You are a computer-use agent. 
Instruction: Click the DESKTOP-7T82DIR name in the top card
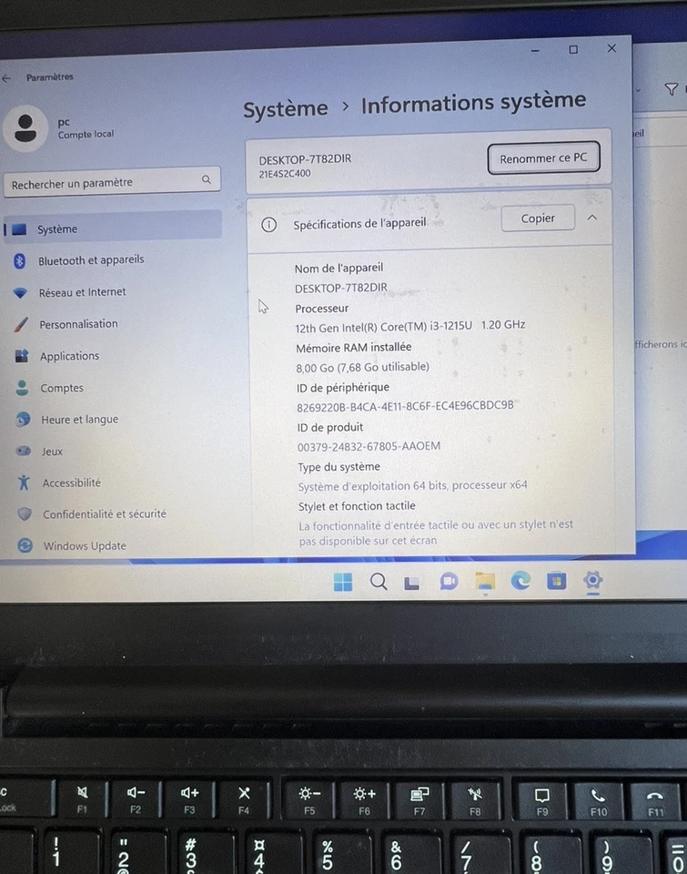point(305,158)
